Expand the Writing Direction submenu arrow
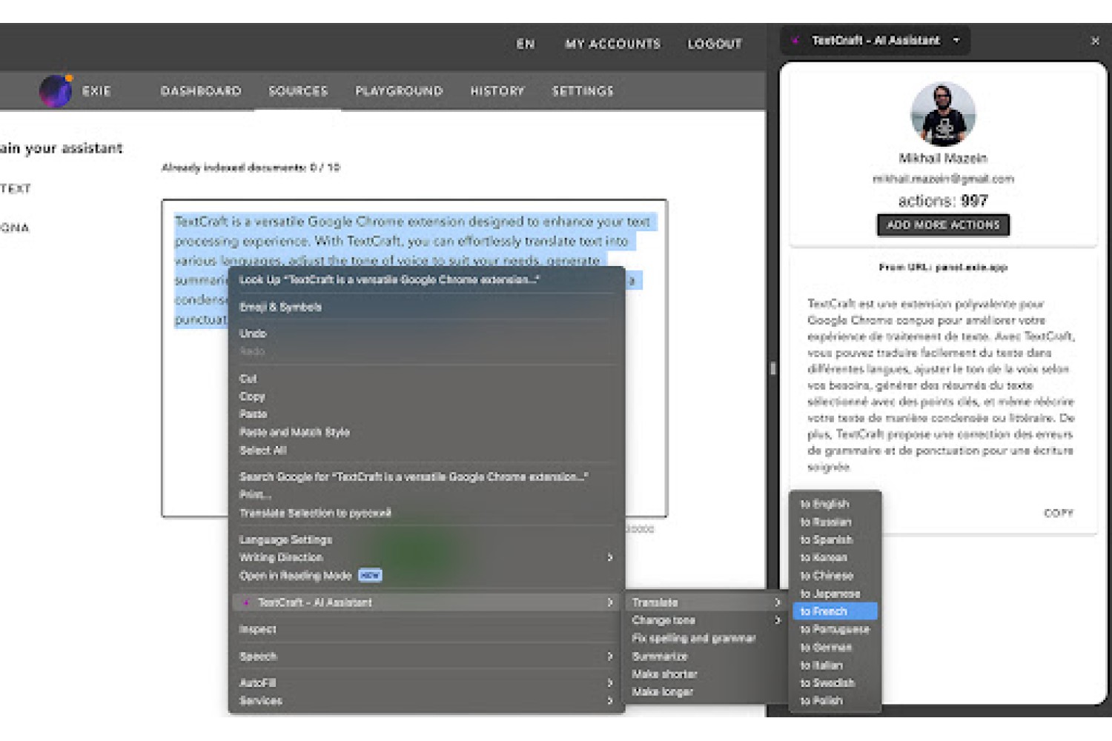The height and width of the screenshot is (741, 1112). click(610, 557)
